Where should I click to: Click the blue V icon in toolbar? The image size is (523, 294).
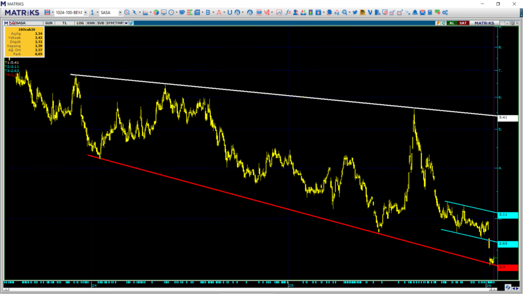click(x=370, y=12)
